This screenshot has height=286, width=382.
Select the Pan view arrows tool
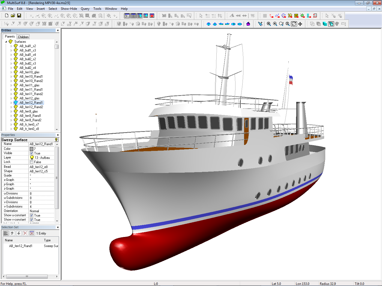click(x=300, y=24)
